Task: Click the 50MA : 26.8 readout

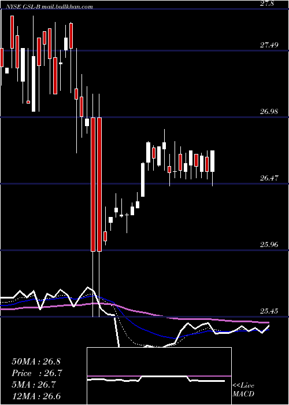Action: click(36, 362)
